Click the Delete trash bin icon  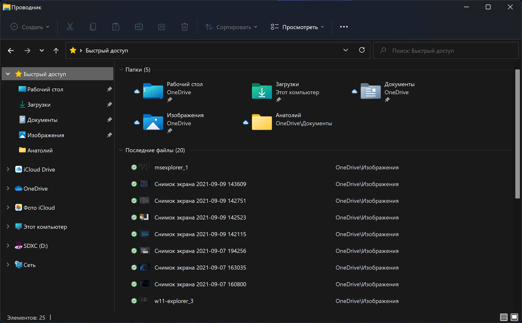184,27
